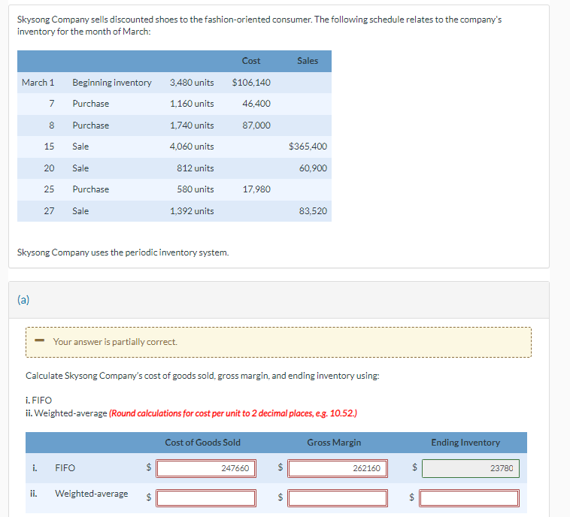The image size is (570, 517).
Task: Click the 83,520 sales value
Action: [x=313, y=211]
